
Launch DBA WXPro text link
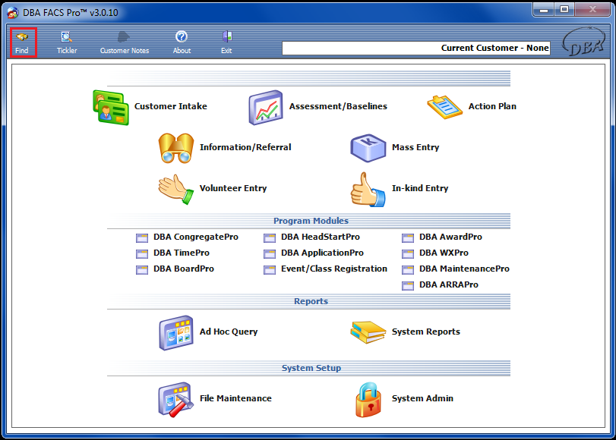pos(444,253)
